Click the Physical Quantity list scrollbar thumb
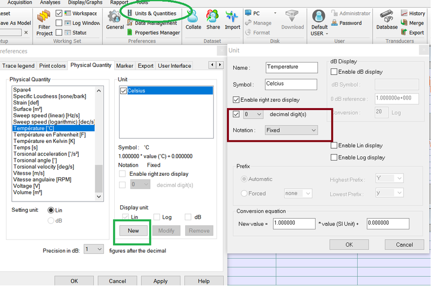 click(99, 178)
